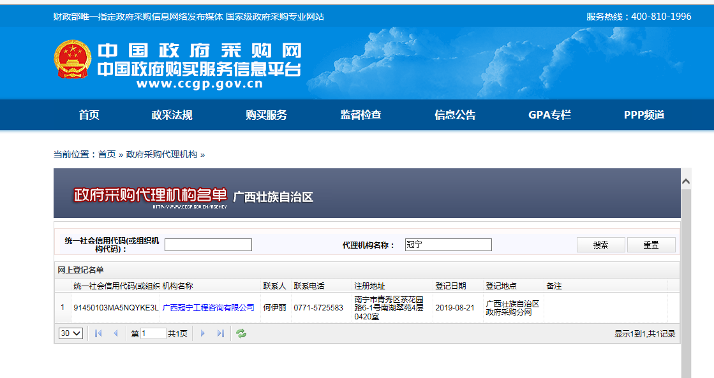Click 网上登记名单 panel title
714x378 pixels.
click(80, 270)
